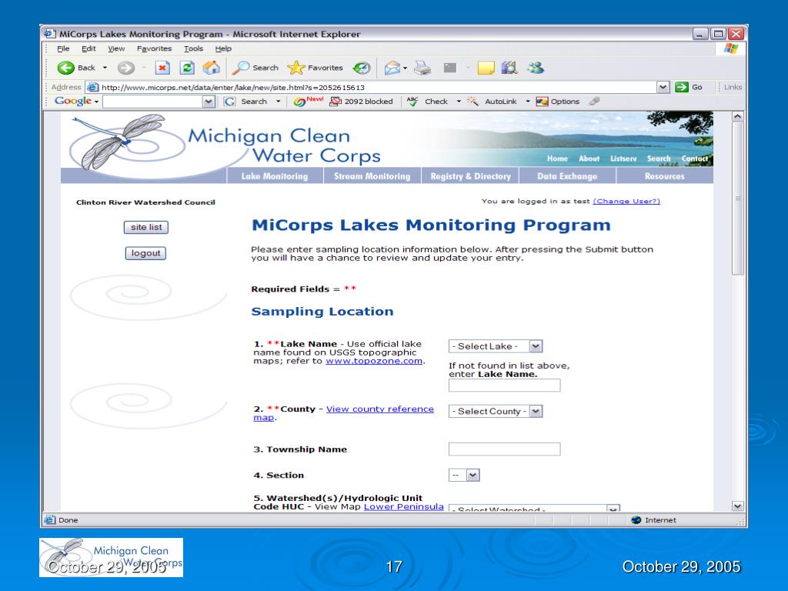The image size is (788, 591).
Task: Click the Contact link in header
Action: 695,159
